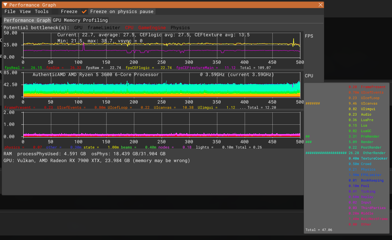This screenshot has width=392, height=240.
Task: Click LuaPre legend entry
Action: click(361, 120)
